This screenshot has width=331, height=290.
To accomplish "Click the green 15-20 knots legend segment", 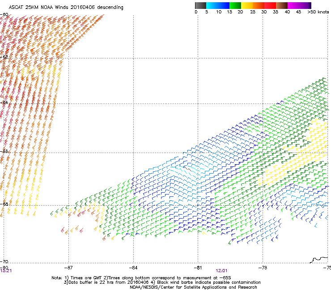I will (235, 5).
